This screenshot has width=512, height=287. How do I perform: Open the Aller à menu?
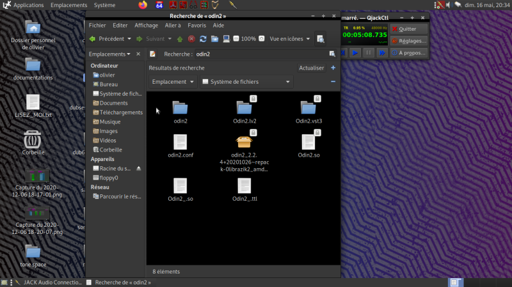point(173,26)
